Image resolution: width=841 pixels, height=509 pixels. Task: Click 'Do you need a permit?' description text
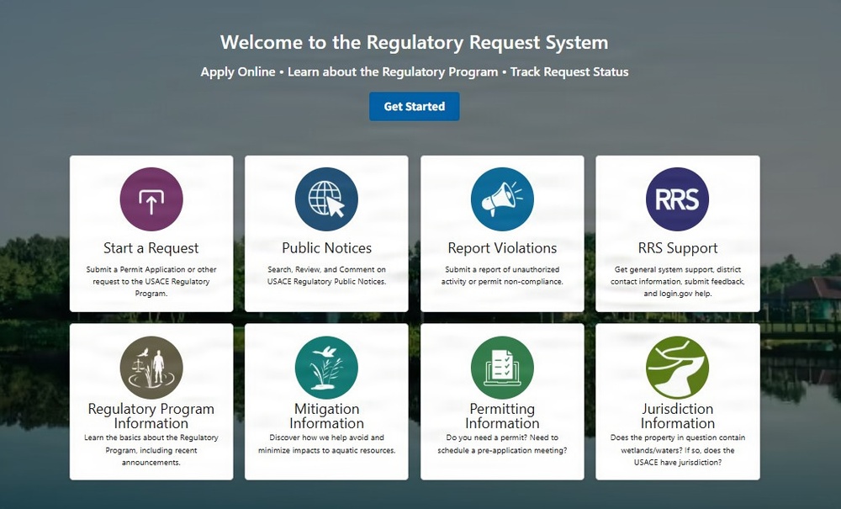coord(502,443)
